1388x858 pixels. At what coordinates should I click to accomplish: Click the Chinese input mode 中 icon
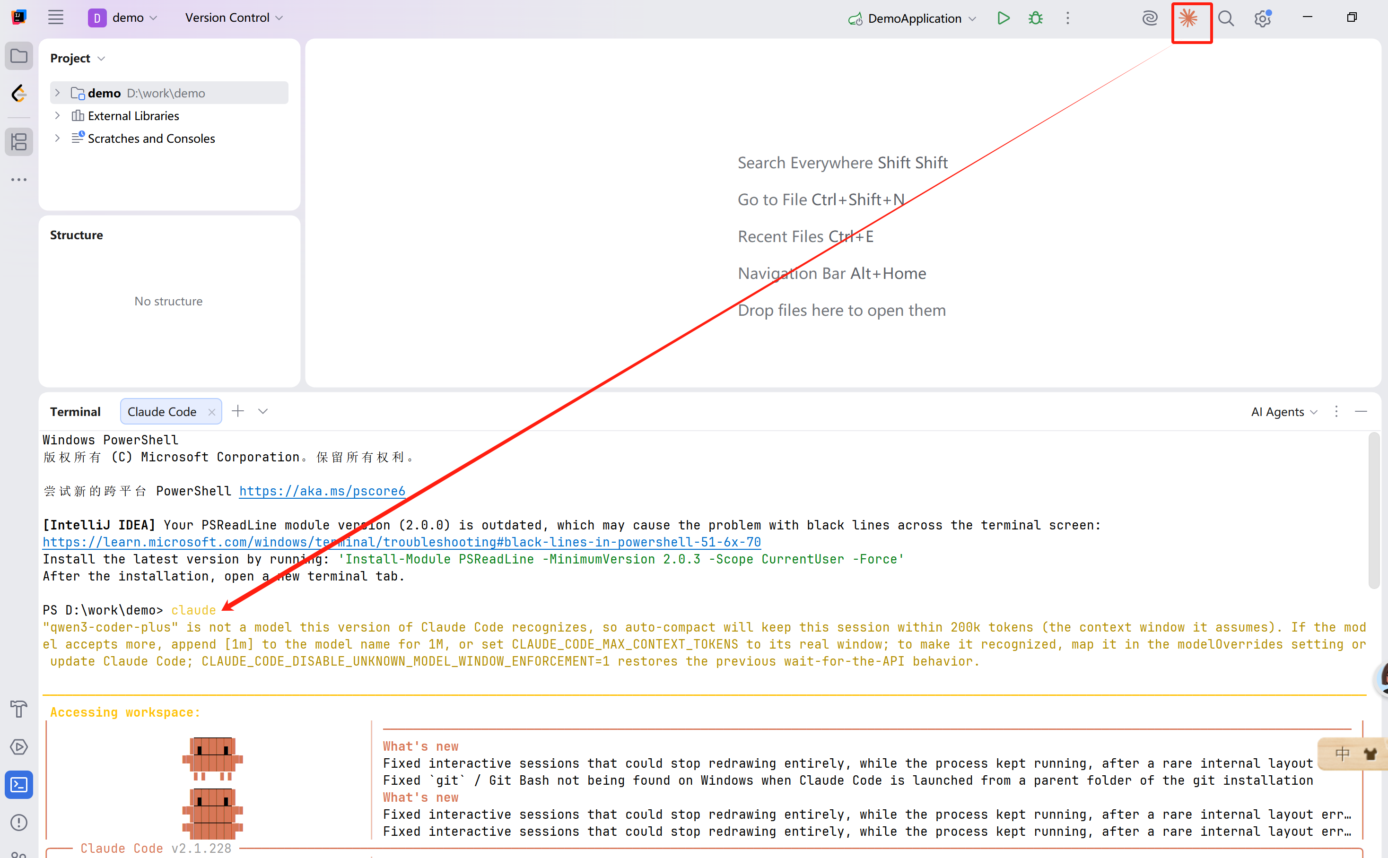(x=1342, y=754)
